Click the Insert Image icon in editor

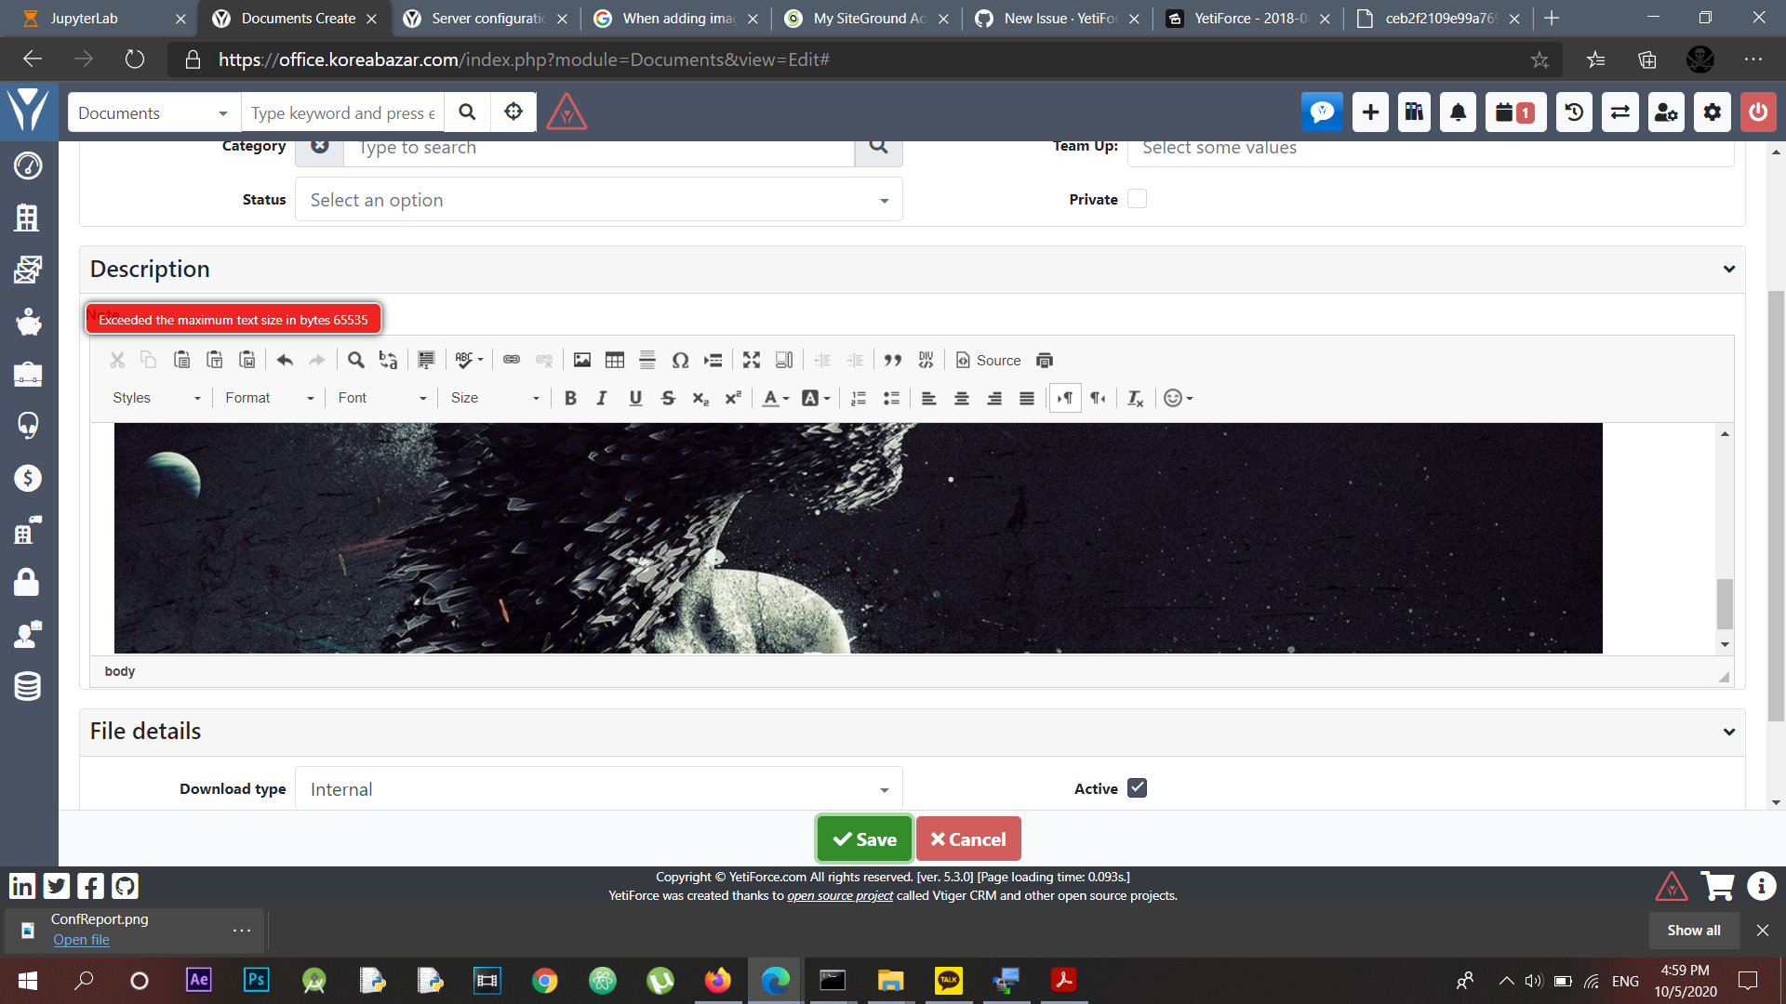click(582, 360)
